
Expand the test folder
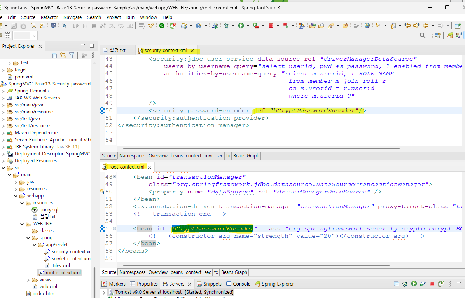pos(9,63)
